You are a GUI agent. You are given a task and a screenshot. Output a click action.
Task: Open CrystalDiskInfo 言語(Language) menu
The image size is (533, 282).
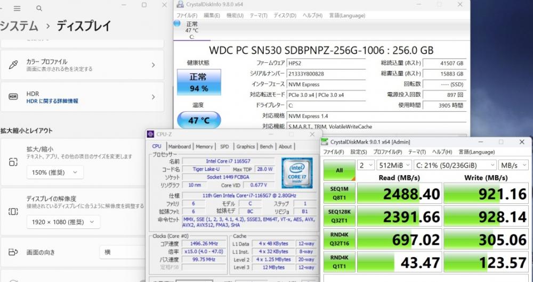click(347, 15)
